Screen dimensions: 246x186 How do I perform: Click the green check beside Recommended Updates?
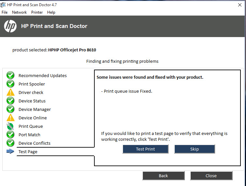[10, 75]
